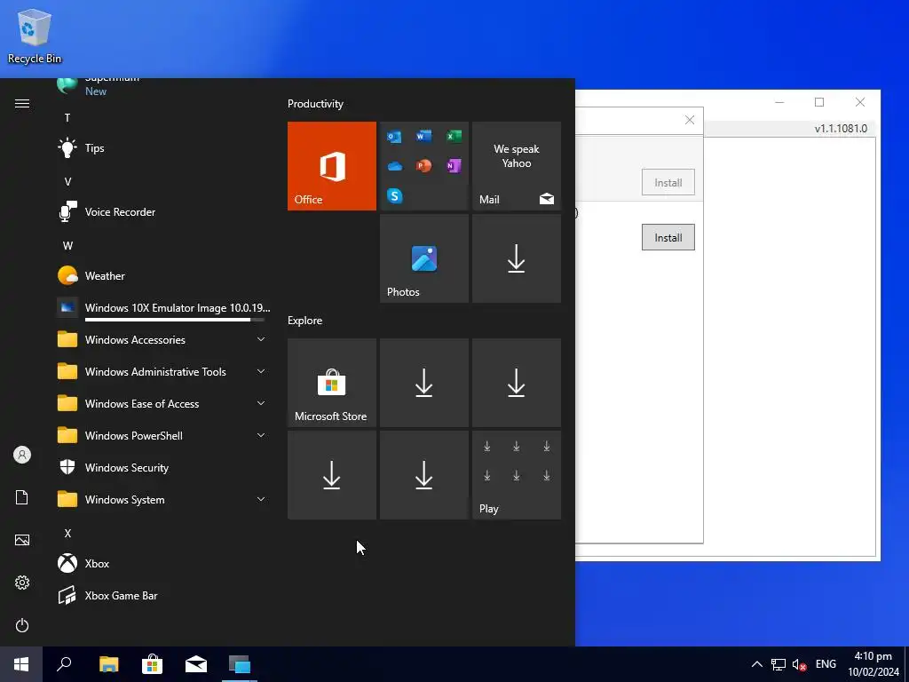Open muted volume tray icon

click(x=800, y=664)
